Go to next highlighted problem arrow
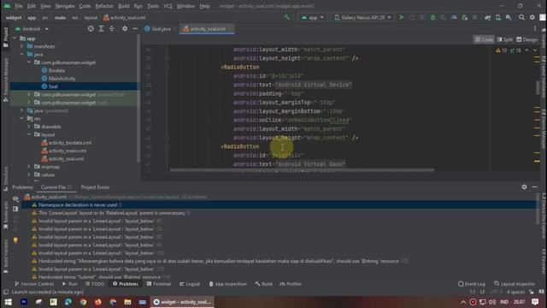 point(535,50)
